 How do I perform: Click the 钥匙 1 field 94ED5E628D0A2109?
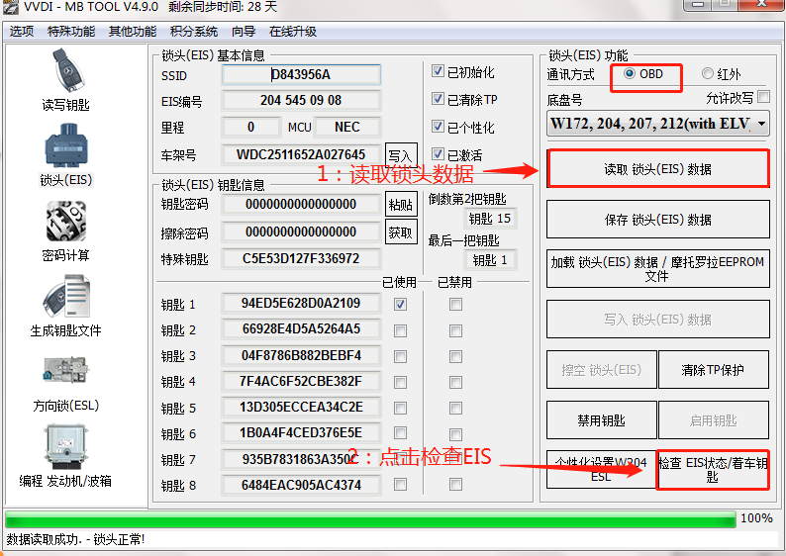(301, 303)
